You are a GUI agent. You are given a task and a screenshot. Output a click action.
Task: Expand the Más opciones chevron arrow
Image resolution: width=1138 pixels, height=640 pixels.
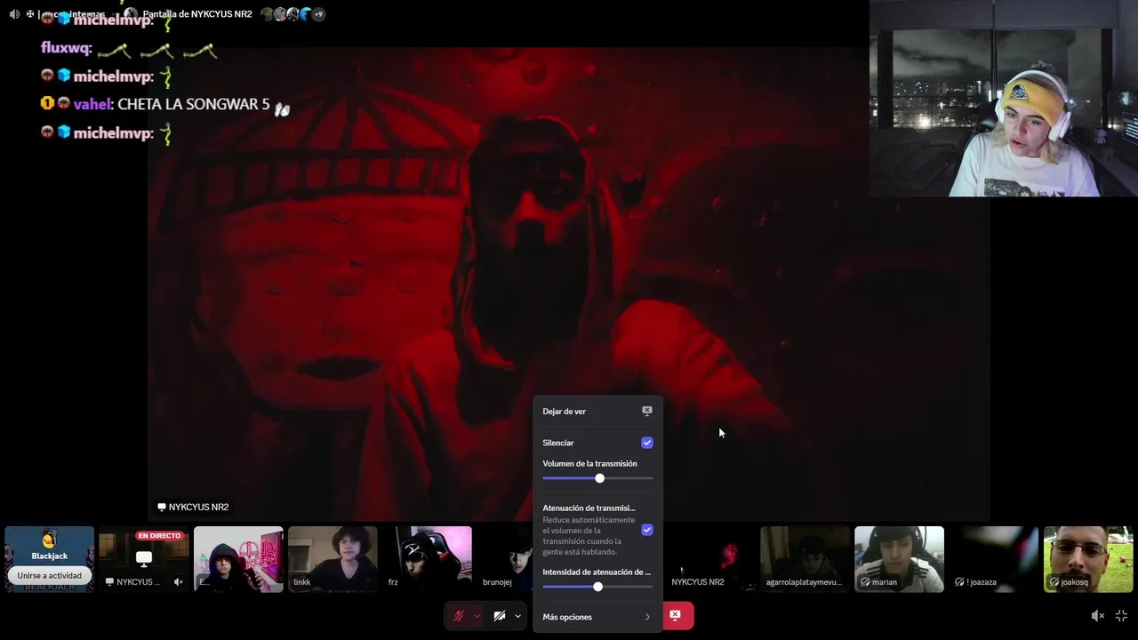click(647, 617)
